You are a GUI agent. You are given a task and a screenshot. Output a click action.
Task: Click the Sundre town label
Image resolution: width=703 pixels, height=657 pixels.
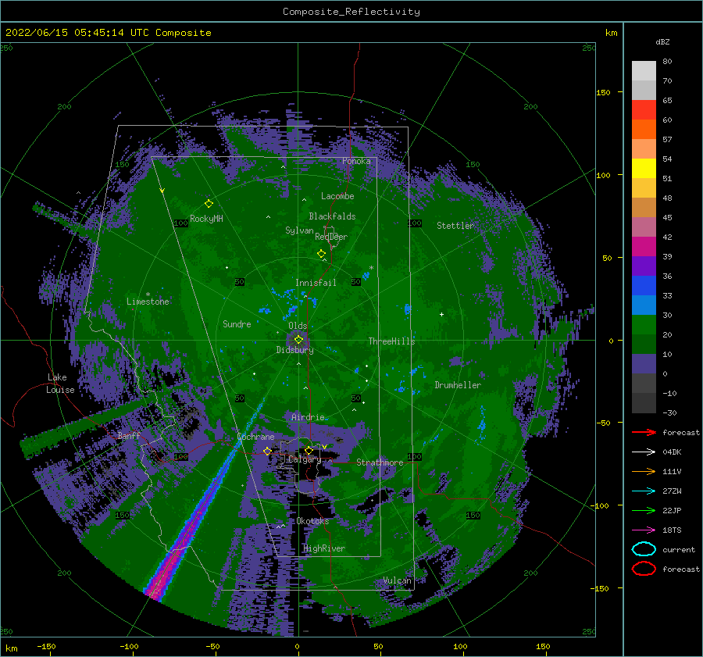tap(237, 323)
